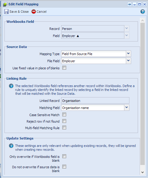Click the Save & Close disk icon
This screenshot has height=178, width=148.
[x=6, y=12]
